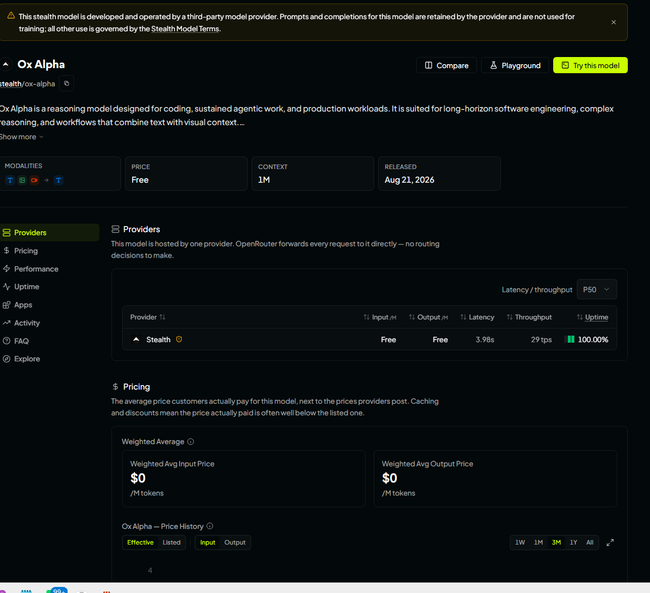Click the Weighted Avg Input Price card
Screen dimensions: 650x593
[244, 478]
